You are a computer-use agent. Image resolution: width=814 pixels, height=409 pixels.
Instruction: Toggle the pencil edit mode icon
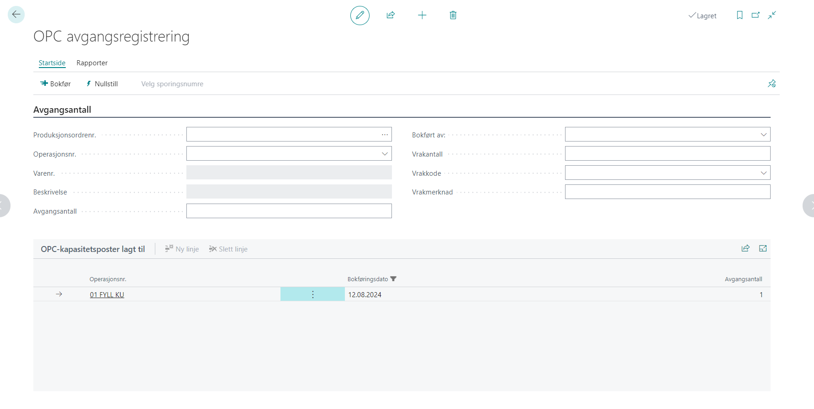[x=359, y=16]
